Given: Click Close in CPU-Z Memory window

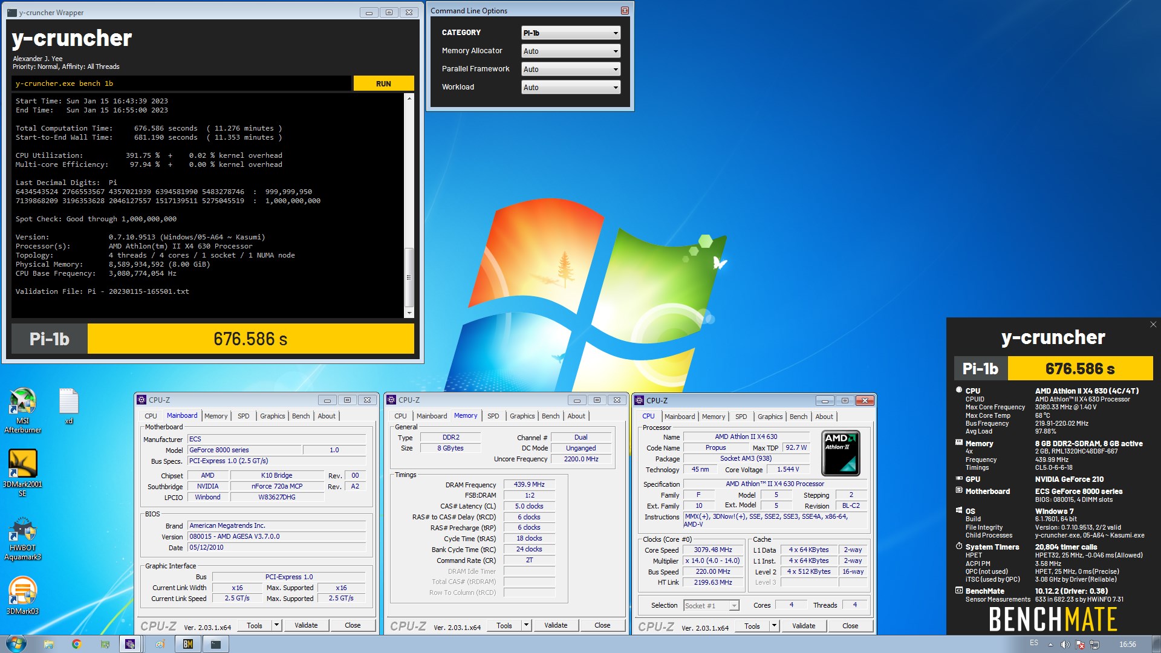Looking at the screenshot, I should click(602, 625).
